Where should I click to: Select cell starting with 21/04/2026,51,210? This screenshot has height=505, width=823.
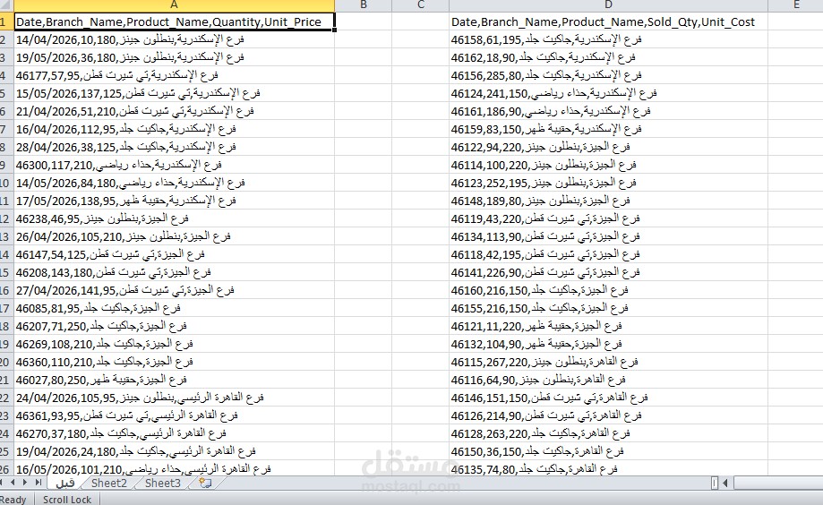(x=174, y=111)
